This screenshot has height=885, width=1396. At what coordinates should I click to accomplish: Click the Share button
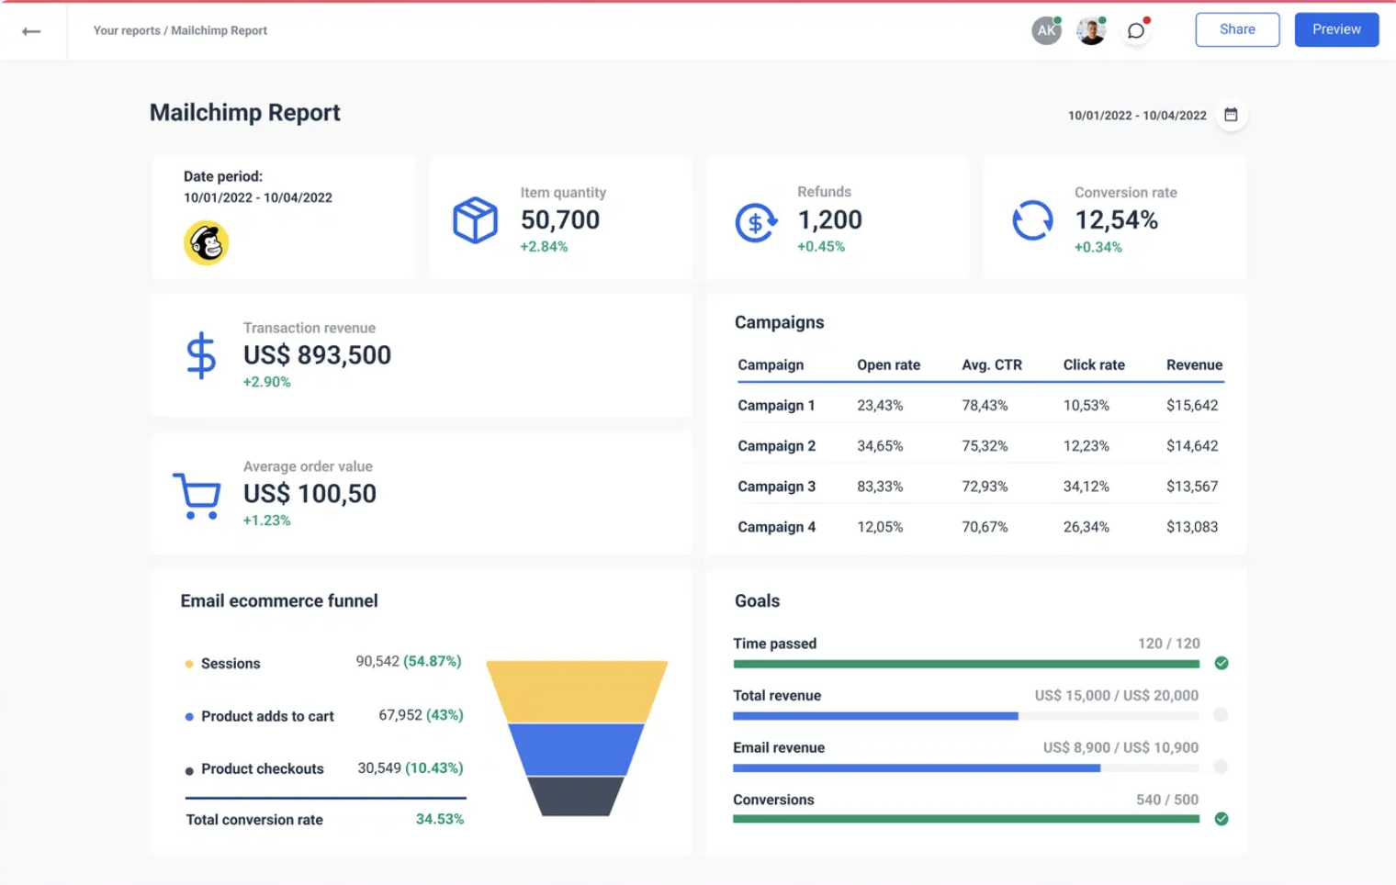click(1237, 29)
